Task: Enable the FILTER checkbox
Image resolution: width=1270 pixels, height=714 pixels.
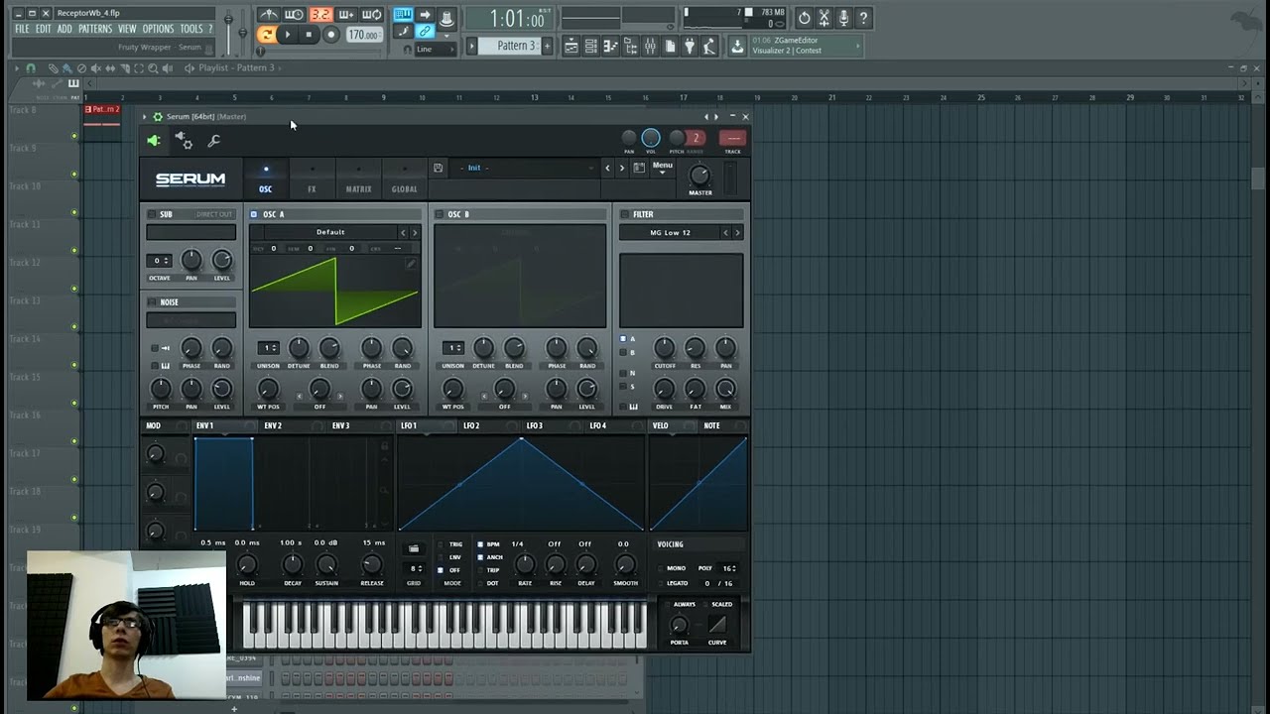Action: pyautogui.click(x=624, y=214)
